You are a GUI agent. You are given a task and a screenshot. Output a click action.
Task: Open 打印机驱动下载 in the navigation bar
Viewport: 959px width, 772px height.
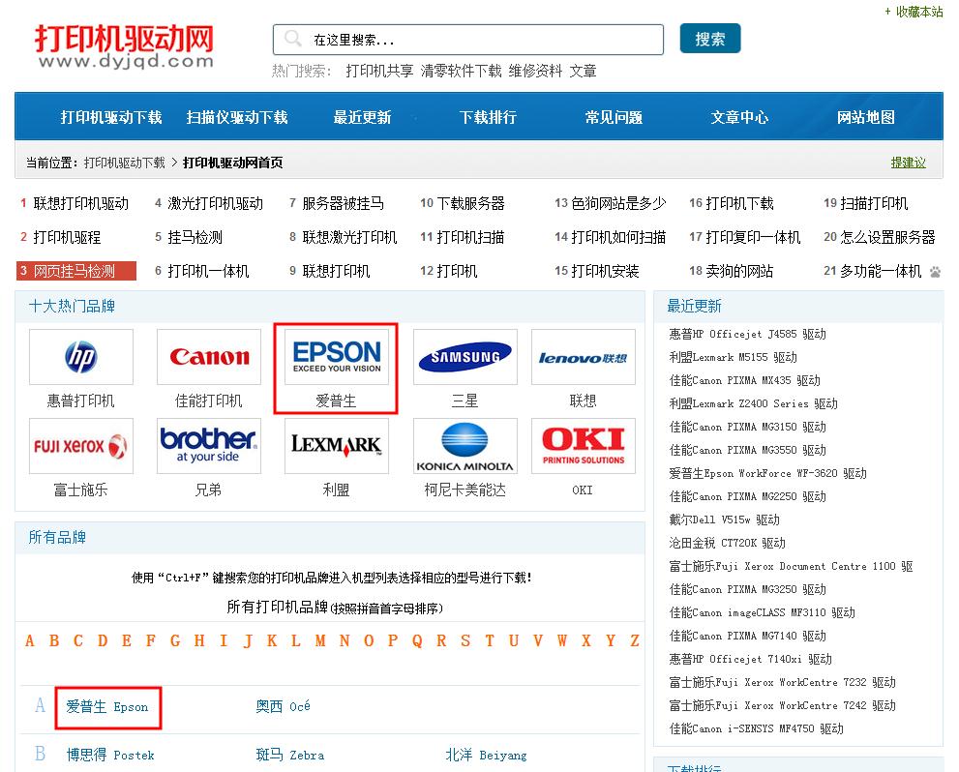[110, 117]
